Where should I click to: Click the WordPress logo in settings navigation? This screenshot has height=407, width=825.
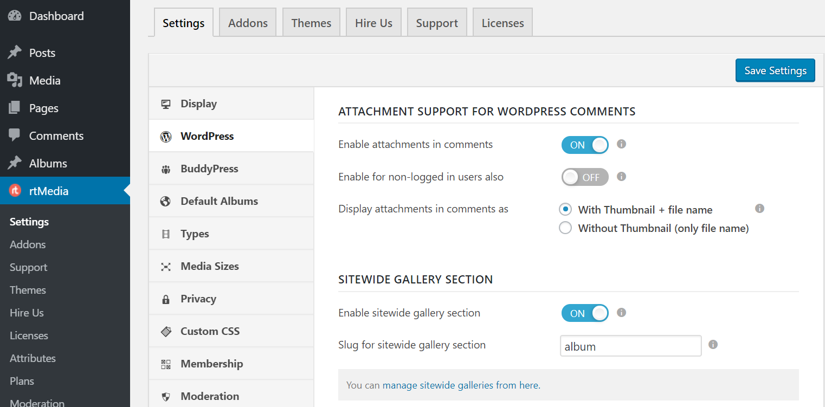166,136
